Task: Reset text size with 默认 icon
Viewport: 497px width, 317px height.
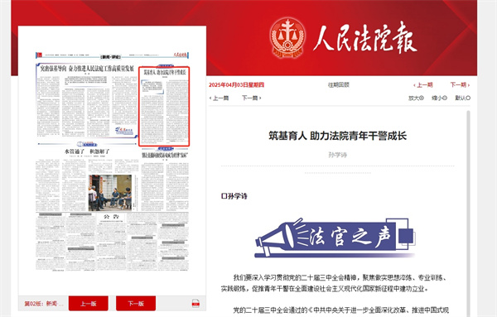Action: click(x=463, y=98)
